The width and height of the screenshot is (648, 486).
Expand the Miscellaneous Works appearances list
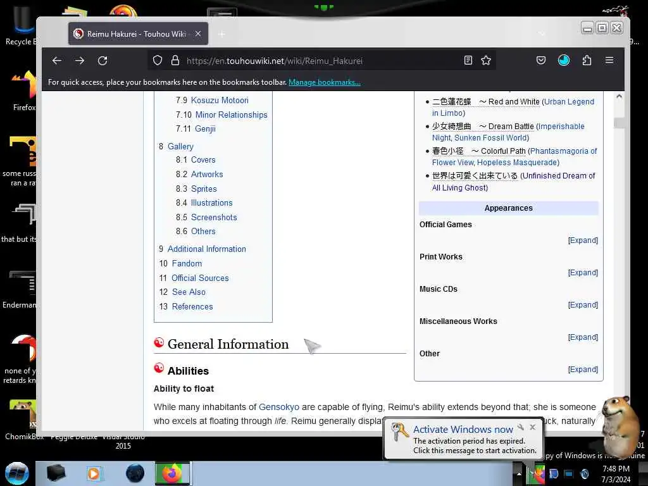point(583,337)
